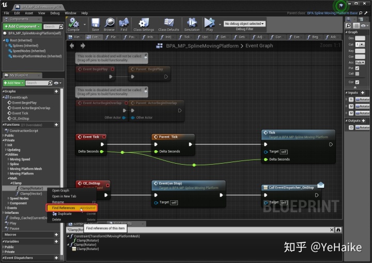Click the Components search magnifier icon
The height and width of the screenshot is (263, 372).
point(61,26)
